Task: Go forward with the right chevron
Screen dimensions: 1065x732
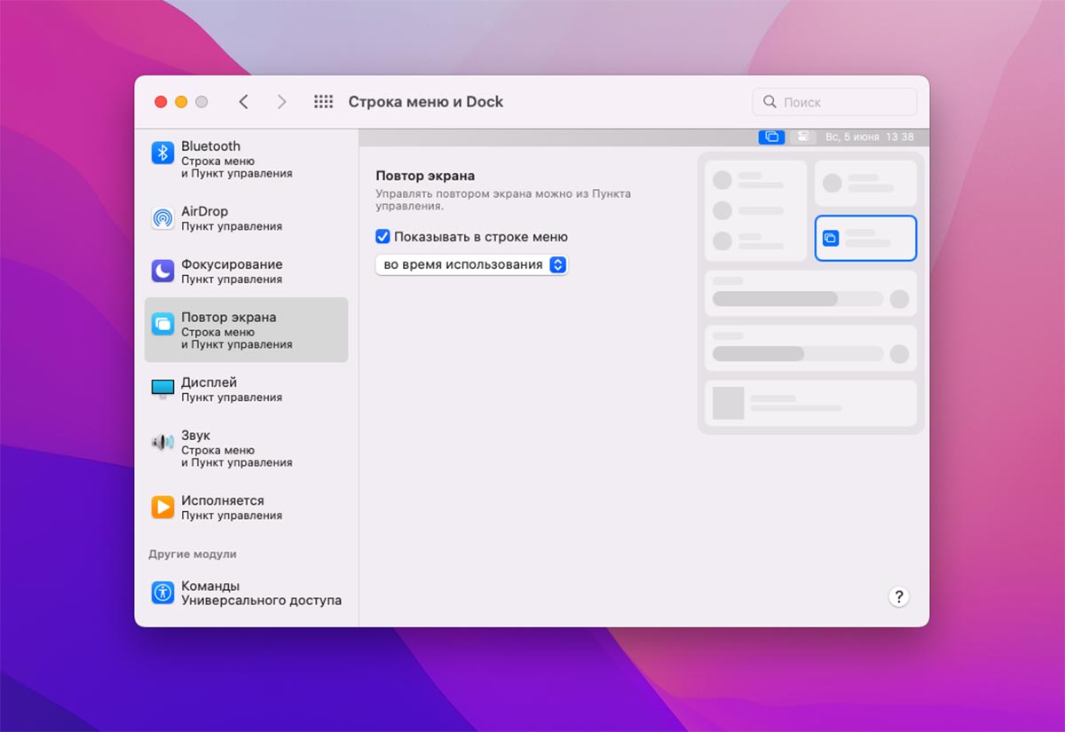Action: click(x=281, y=102)
